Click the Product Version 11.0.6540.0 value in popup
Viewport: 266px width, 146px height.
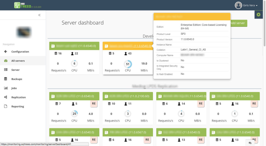(x=188, y=39)
